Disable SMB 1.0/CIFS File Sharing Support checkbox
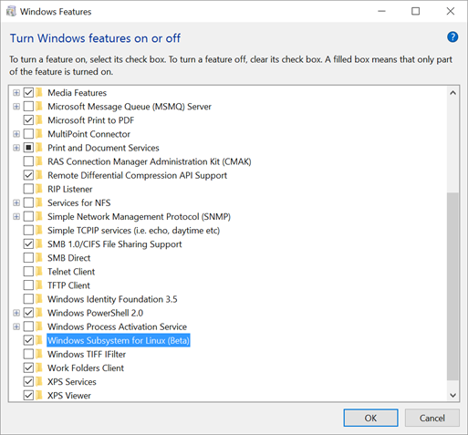This screenshot has height=435, width=468. coord(28,244)
